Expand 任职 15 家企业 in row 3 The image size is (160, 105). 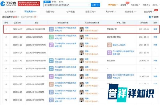(91, 46)
